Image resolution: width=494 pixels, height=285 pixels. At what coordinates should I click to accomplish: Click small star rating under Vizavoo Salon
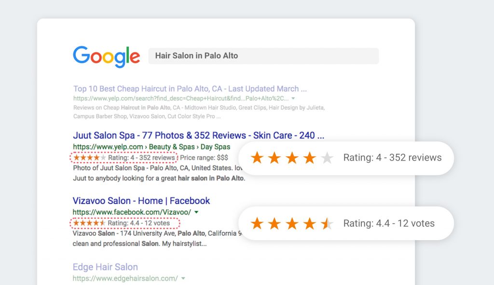89,223
